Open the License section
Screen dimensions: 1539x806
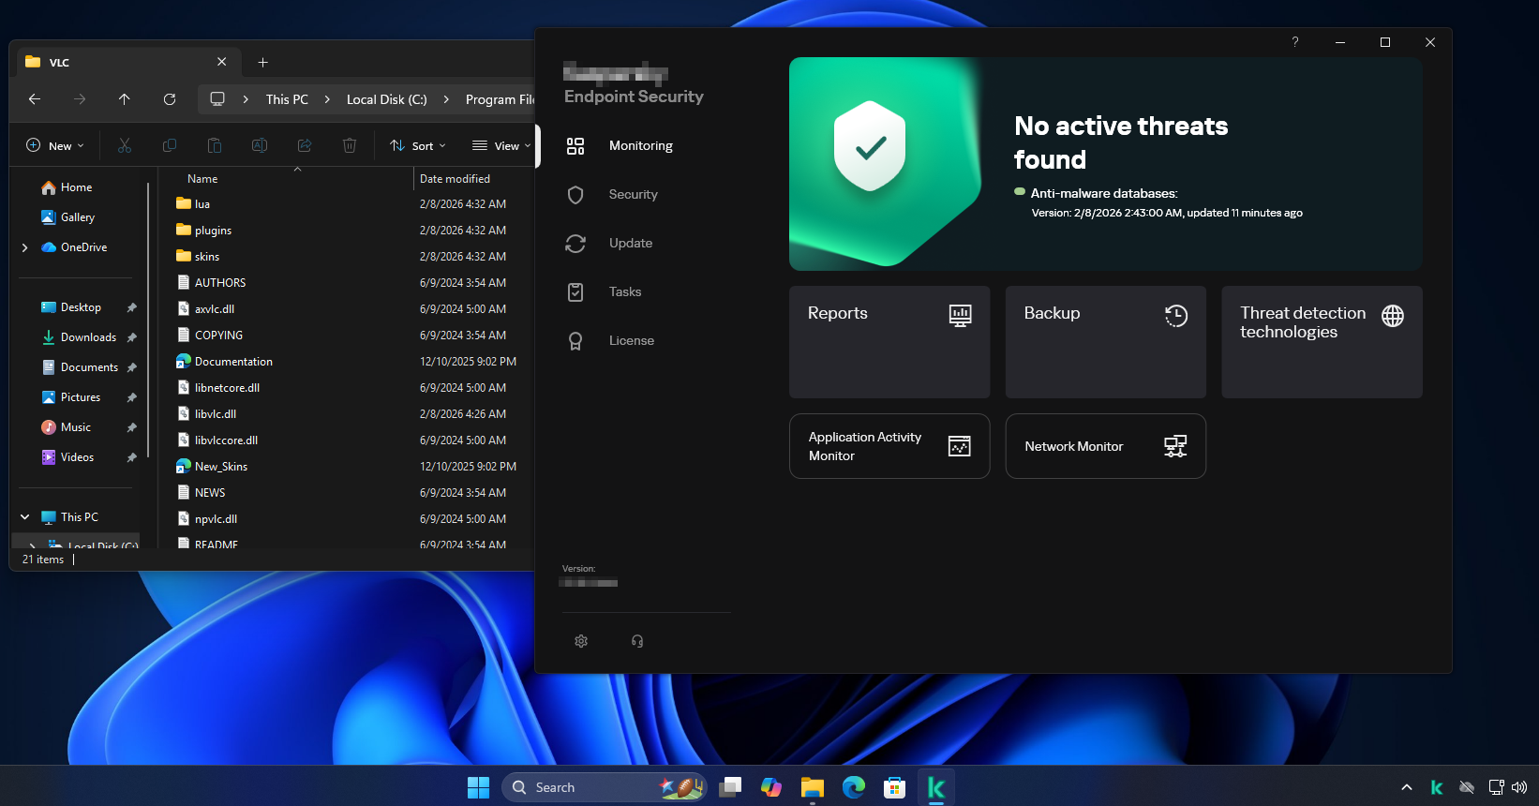click(x=610, y=340)
